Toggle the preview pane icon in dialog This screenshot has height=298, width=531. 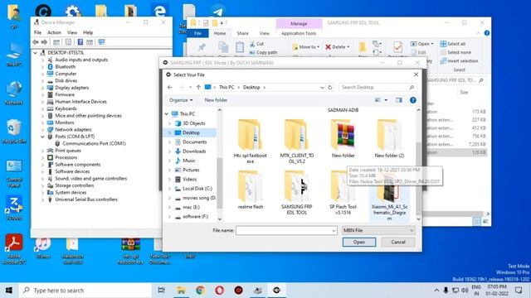pos(399,100)
